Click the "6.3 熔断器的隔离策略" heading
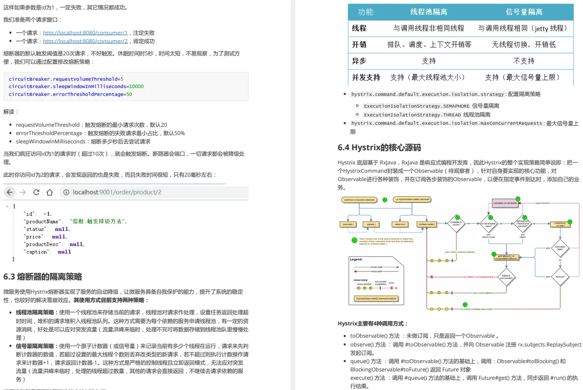583x390 pixels. pos(43,276)
